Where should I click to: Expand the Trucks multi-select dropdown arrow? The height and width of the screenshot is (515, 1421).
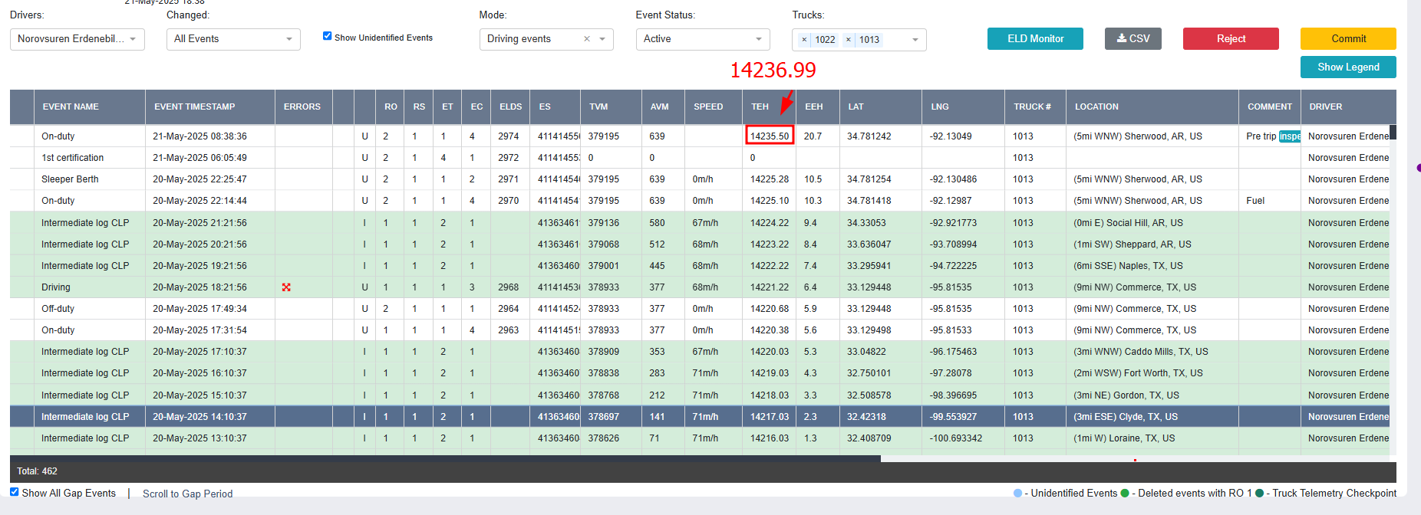click(915, 40)
